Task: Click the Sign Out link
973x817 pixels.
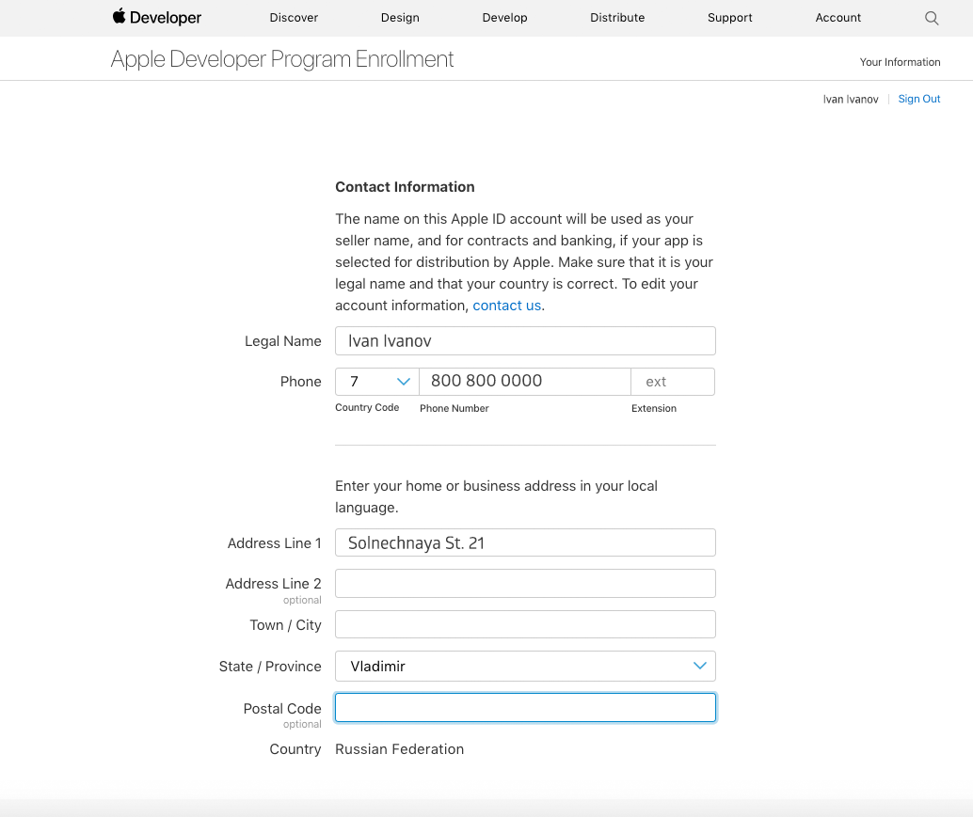Action: click(x=918, y=99)
